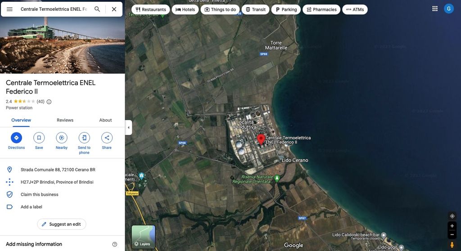
Task: Send location to phone
Action: click(x=84, y=138)
